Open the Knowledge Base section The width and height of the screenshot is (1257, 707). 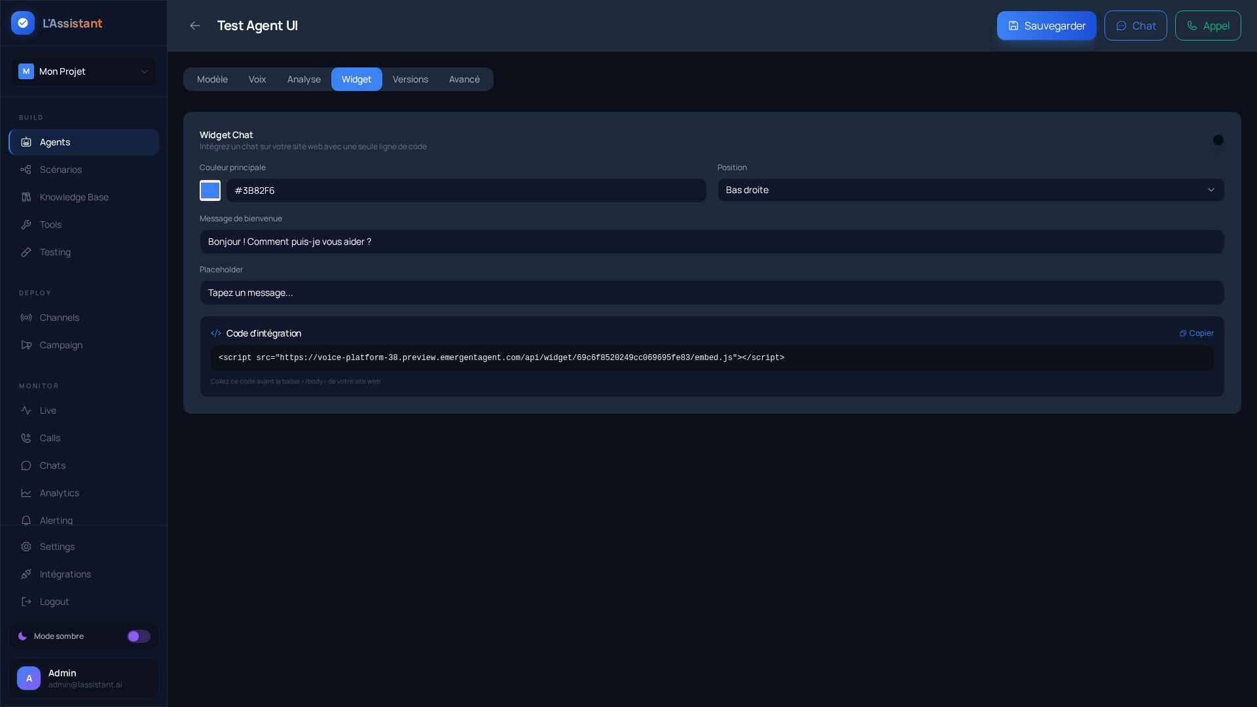coord(26,197)
